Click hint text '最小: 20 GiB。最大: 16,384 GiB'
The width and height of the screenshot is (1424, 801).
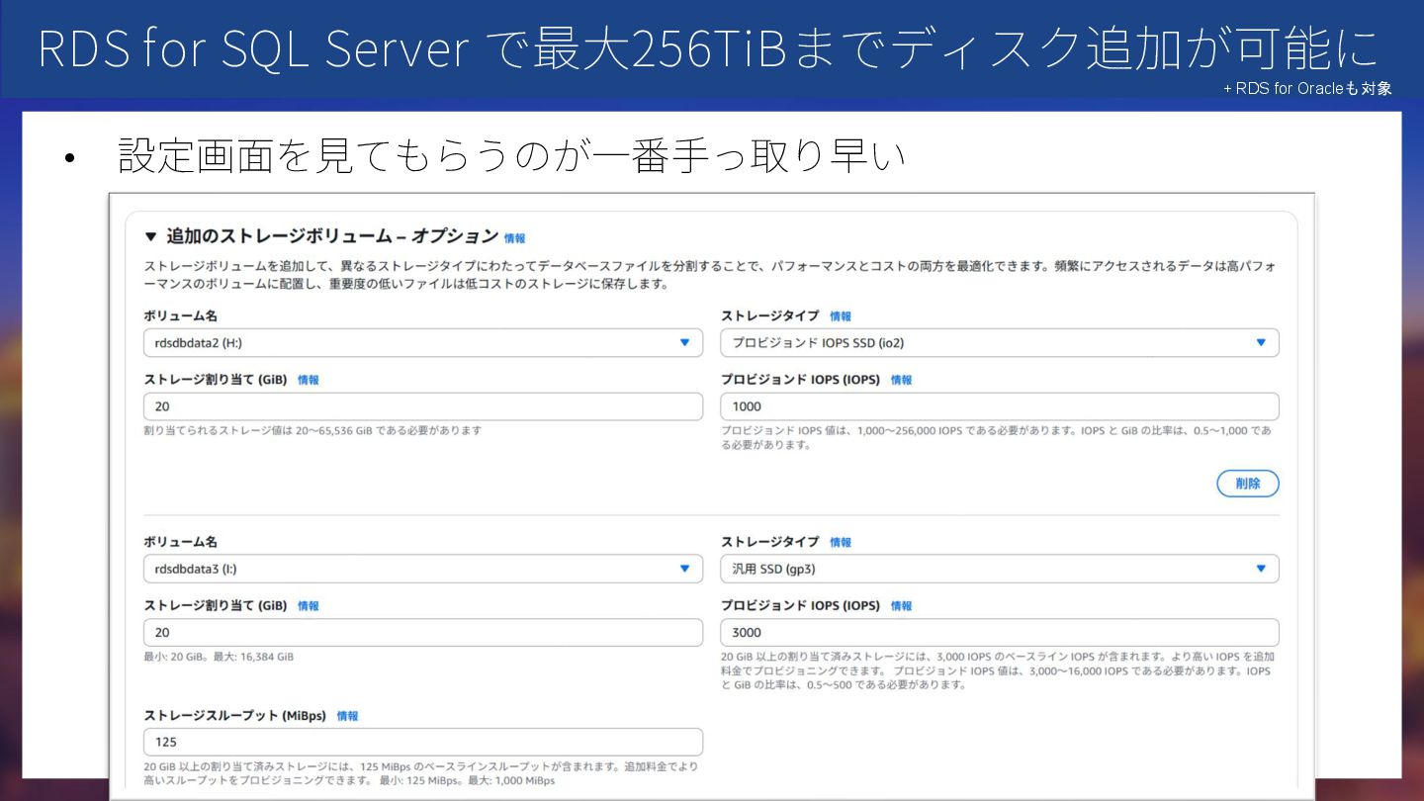[219, 657]
